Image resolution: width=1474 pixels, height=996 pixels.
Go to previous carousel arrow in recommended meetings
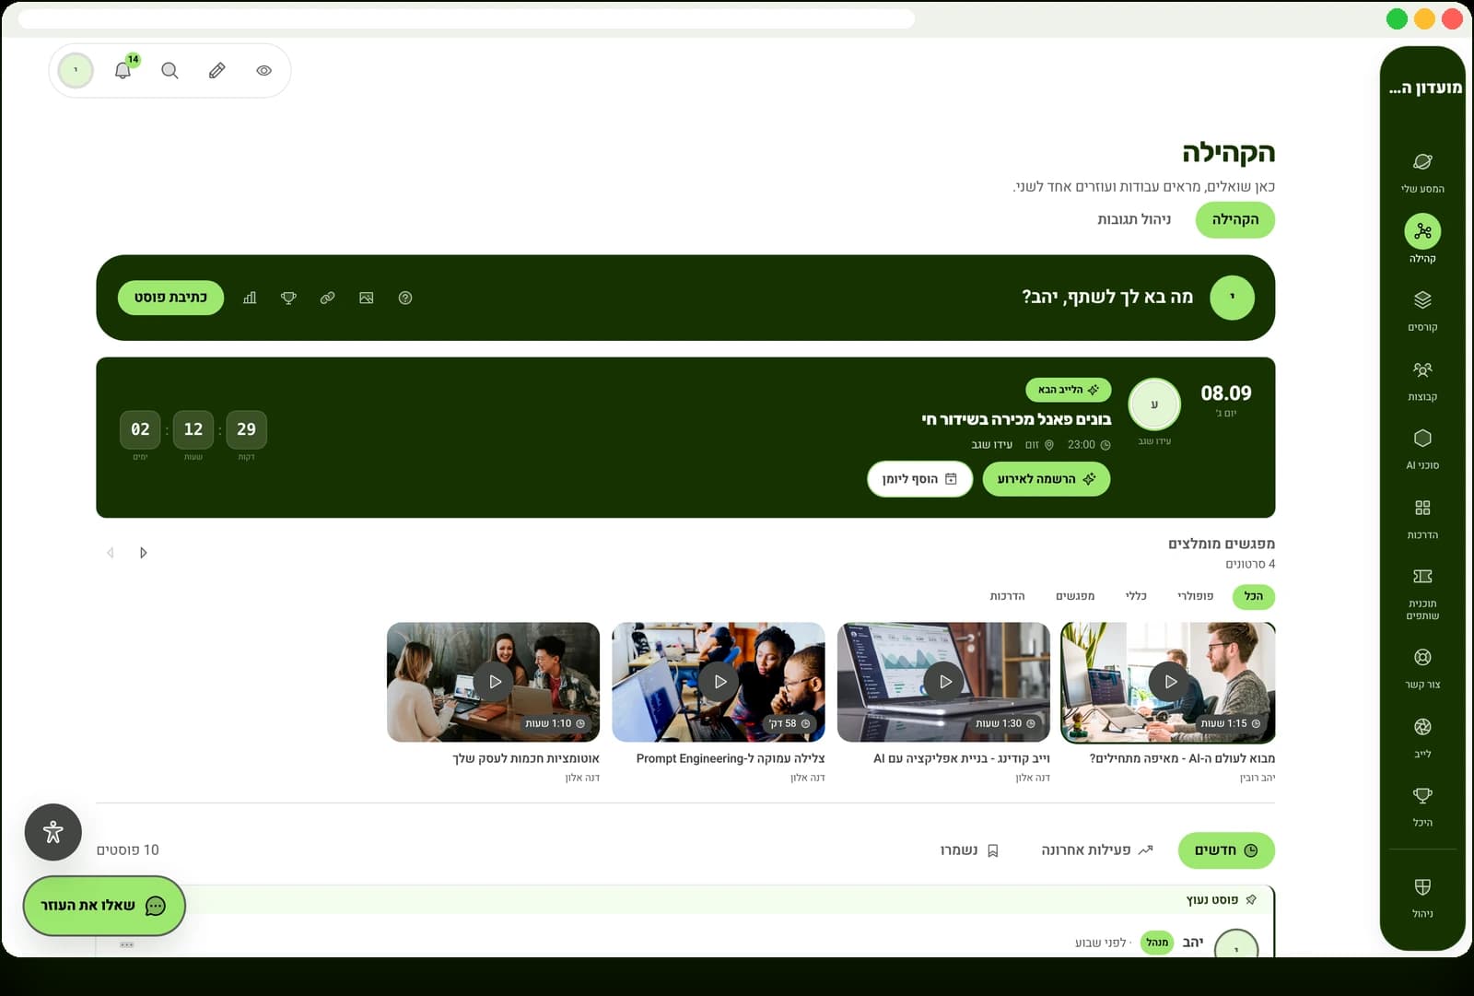pos(143,553)
